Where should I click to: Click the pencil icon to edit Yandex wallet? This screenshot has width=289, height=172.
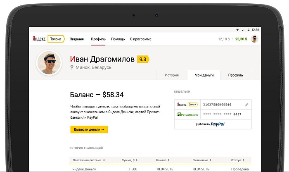point(246,105)
